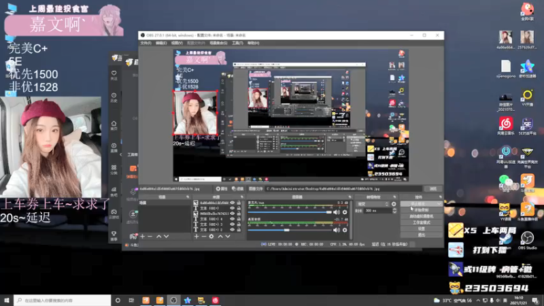Open the 工具(T) menu

click(x=237, y=43)
